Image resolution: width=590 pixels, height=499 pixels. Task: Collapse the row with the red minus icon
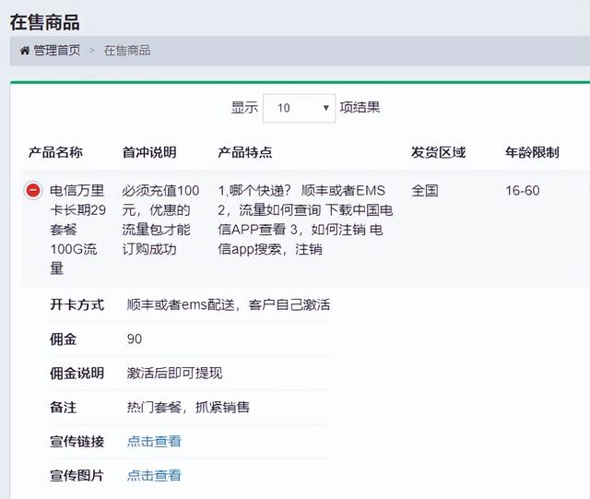coord(32,191)
